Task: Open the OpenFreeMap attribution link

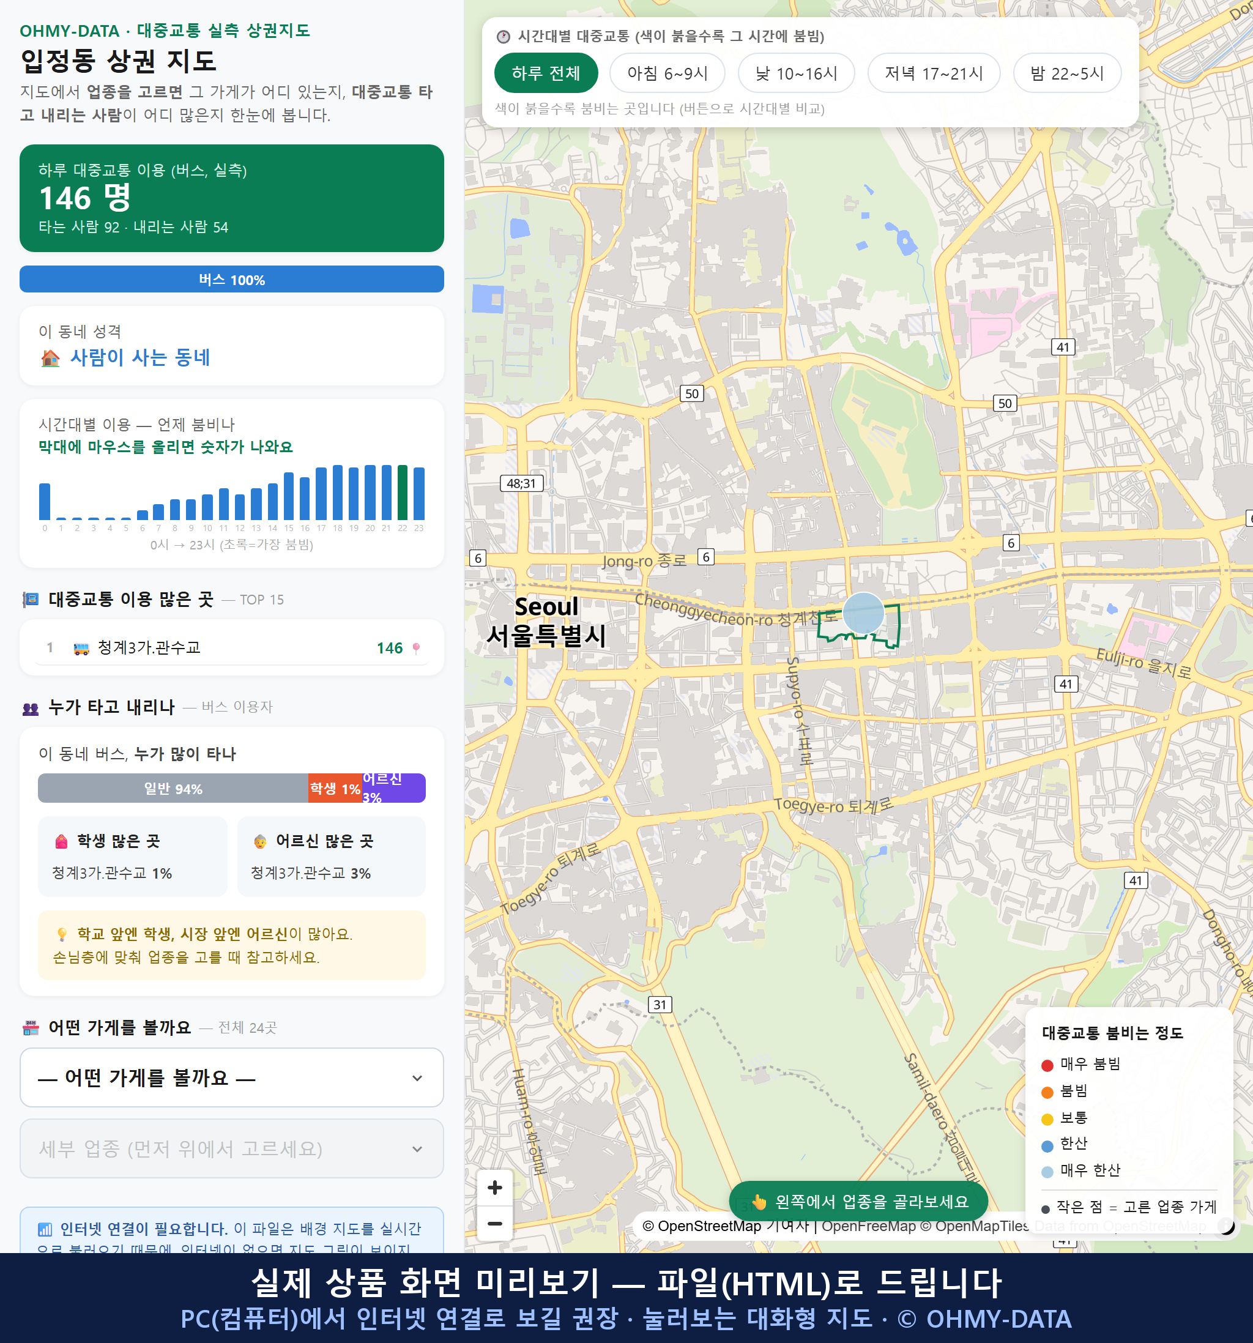Action: pyautogui.click(x=869, y=1226)
